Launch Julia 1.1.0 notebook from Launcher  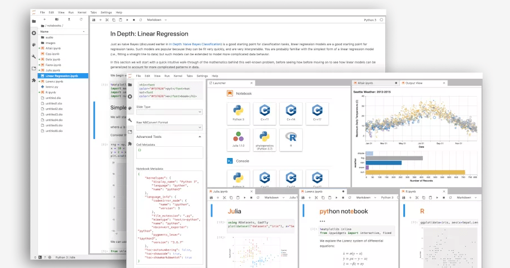click(x=239, y=140)
